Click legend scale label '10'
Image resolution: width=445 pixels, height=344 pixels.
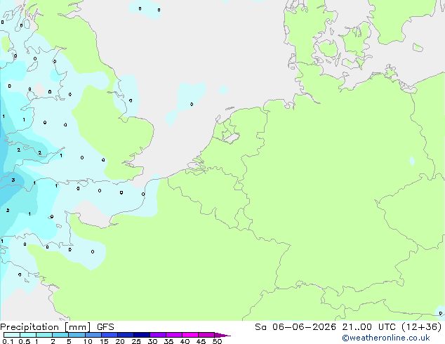(88, 341)
